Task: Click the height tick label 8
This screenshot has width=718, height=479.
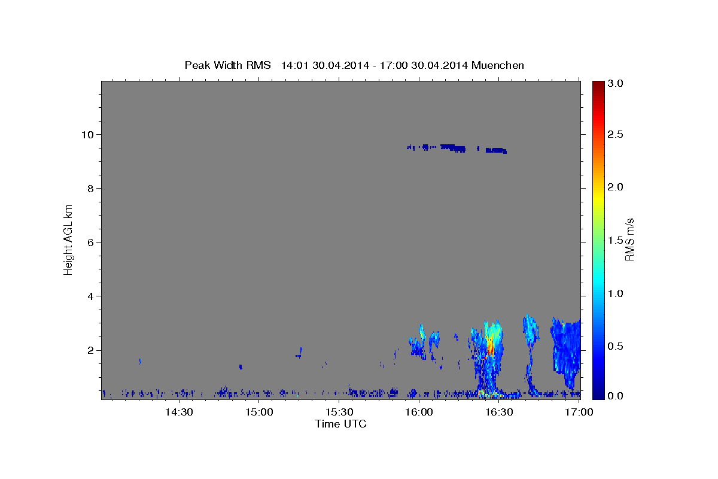Action: [91, 188]
